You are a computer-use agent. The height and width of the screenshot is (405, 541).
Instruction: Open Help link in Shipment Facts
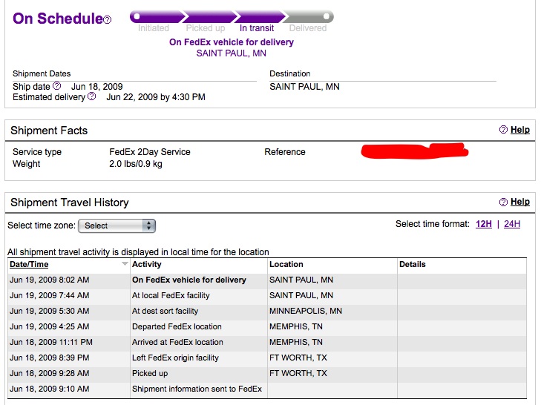point(520,130)
